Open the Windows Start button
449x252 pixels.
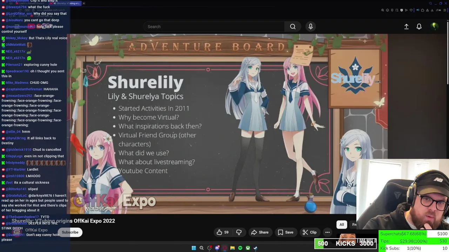[x=194, y=248]
